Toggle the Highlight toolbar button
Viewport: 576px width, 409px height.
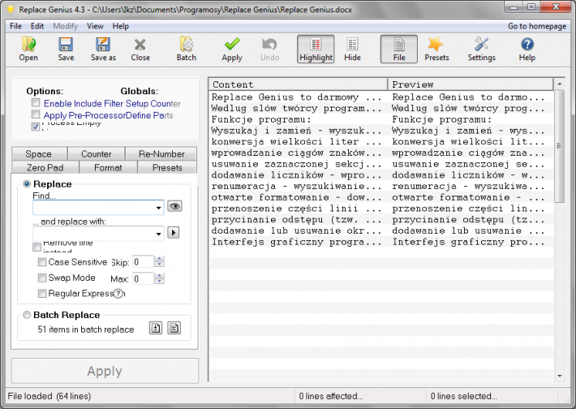tap(316, 50)
